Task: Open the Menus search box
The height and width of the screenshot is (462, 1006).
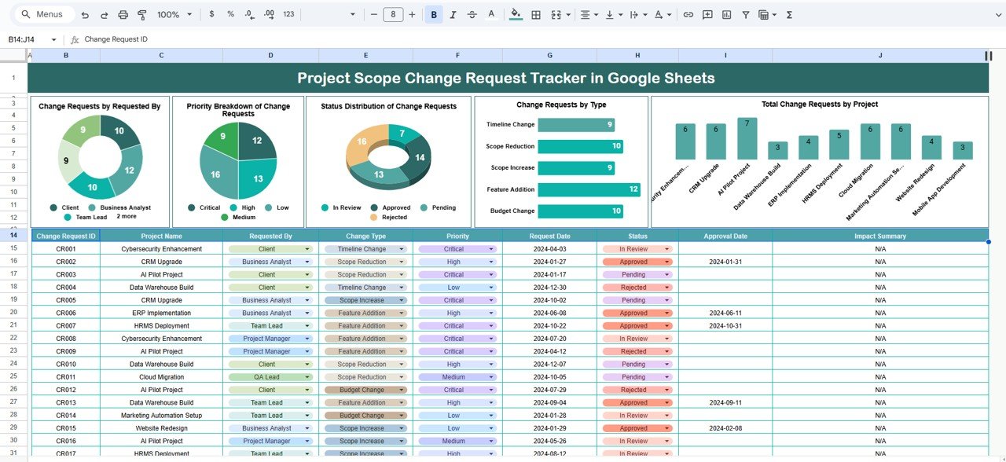Action: tap(43, 13)
